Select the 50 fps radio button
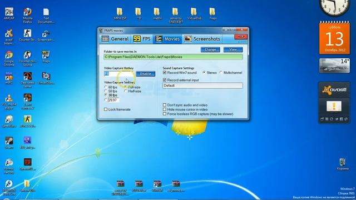 point(106,91)
